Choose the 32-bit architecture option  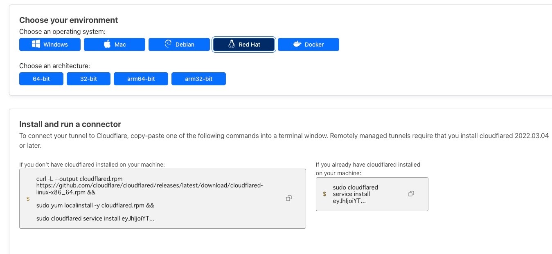[88, 79]
